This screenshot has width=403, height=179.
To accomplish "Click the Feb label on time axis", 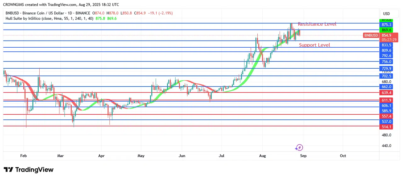I will point(23,155).
